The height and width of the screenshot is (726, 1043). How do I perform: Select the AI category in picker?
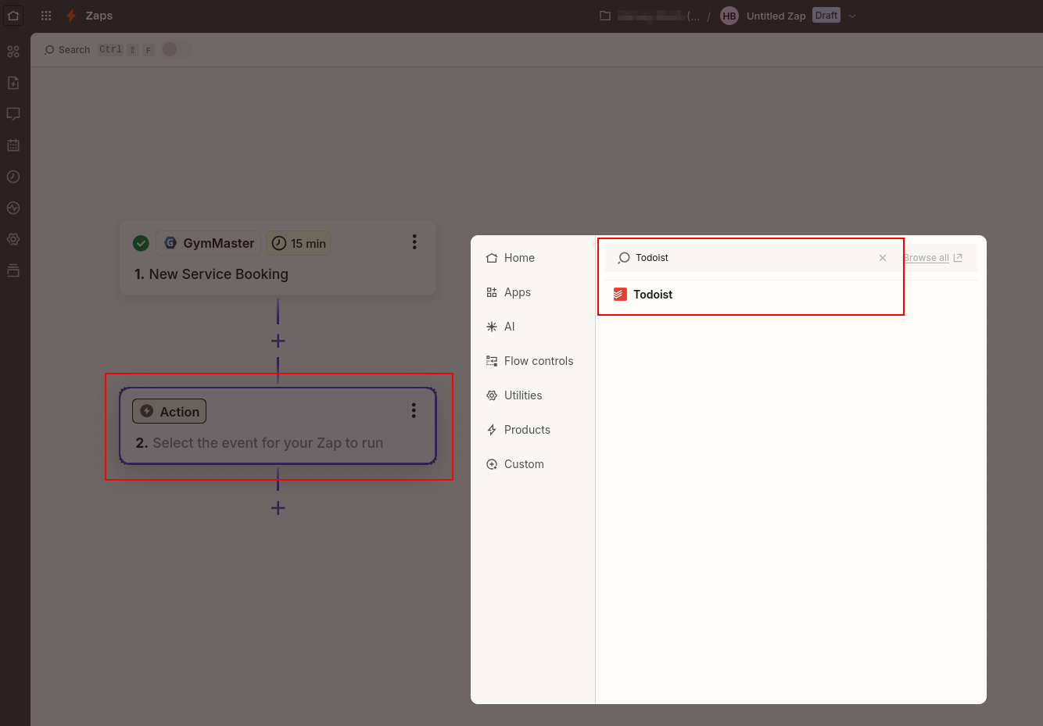509,327
